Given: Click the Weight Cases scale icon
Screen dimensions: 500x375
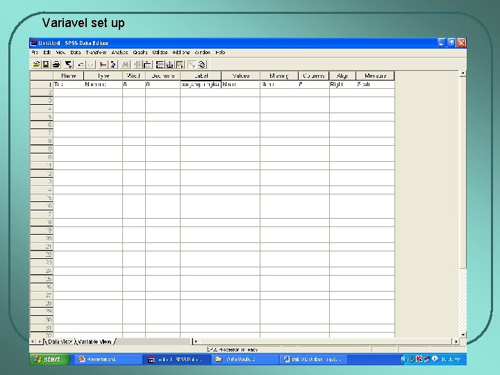Looking at the screenshot, I should coord(169,65).
